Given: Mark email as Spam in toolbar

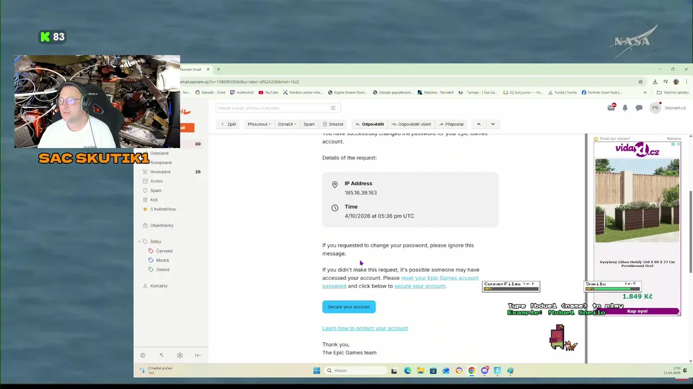Looking at the screenshot, I should pyautogui.click(x=309, y=124).
